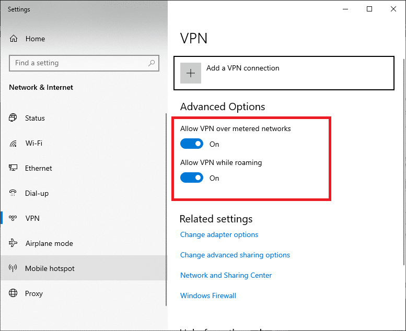This screenshot has width=406, height=331.
Task: Click the Status globe icon
Action: 14,118
